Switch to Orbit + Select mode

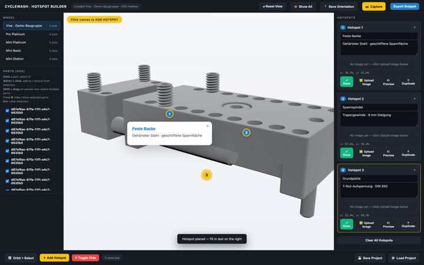(x=21, y=258)
